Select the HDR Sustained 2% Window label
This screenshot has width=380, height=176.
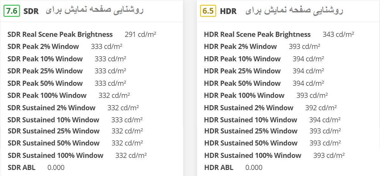pos(249,108)
